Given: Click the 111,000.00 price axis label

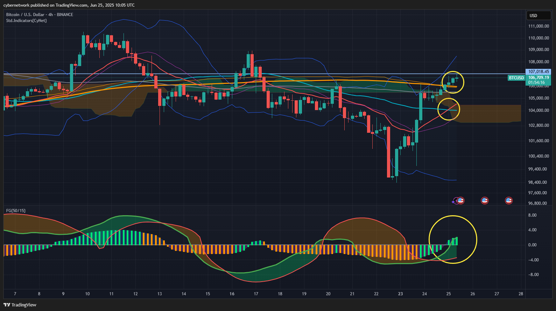Looking at the screenshot, I should 539,26.
